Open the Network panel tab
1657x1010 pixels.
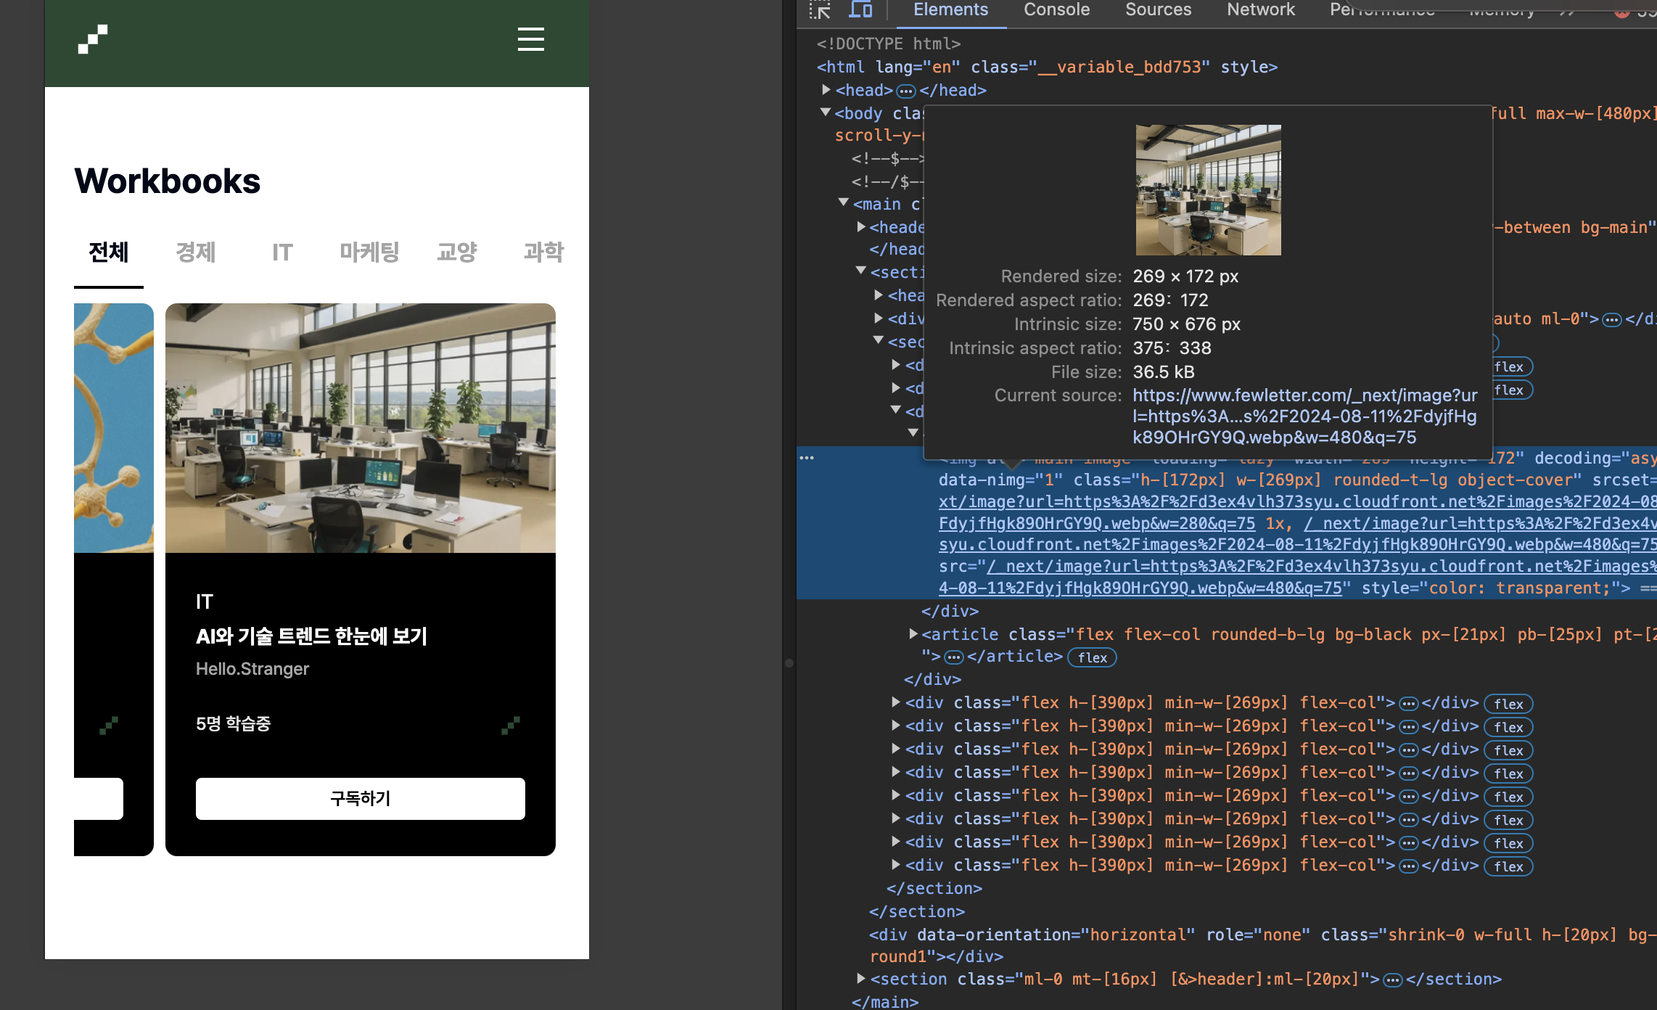coord(1260,10)
